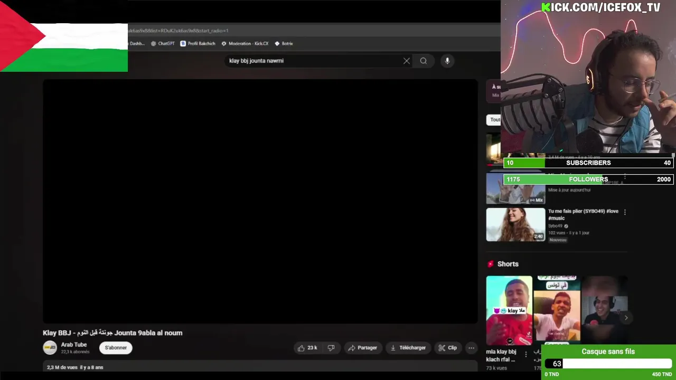Image resolution: width=676 pixels, height=380 pixels.
Task: Click the 'Casque sans fils' donation goal bar
Action: click(x=608, y=364)
